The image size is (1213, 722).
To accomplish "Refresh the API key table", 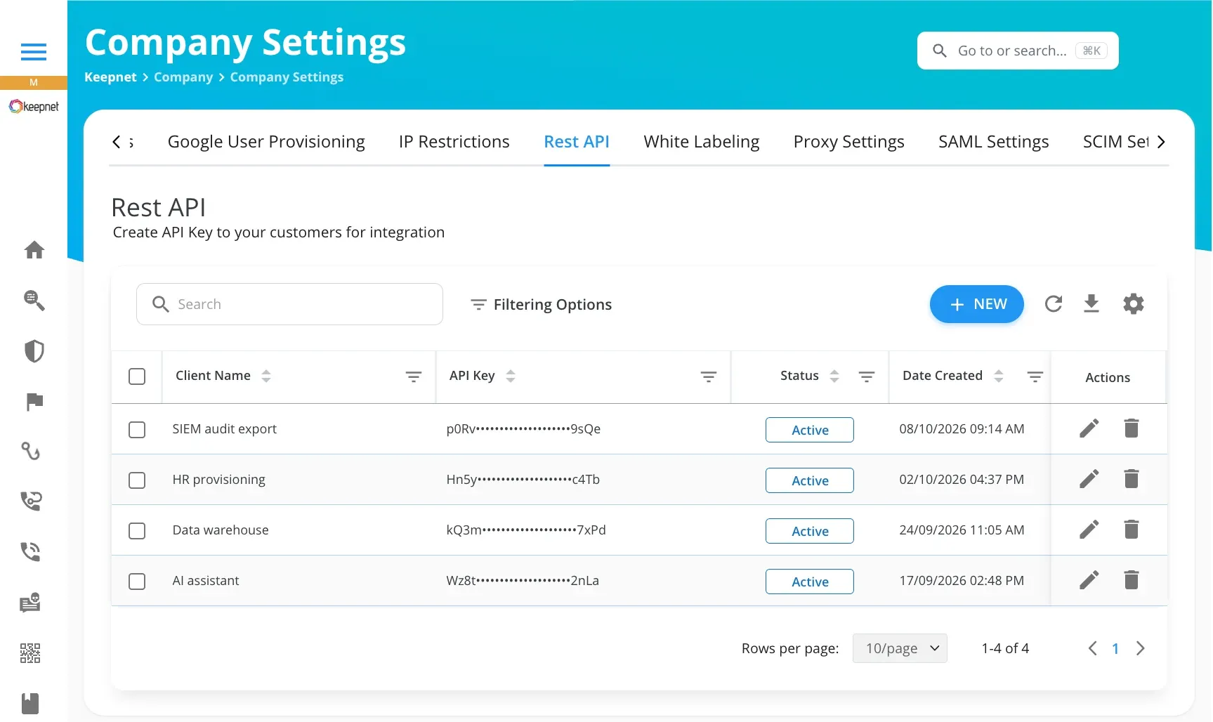I will pyautogui.click(x=1053, y=304).
